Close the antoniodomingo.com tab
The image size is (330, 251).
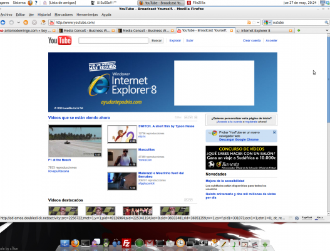[54, 31]
